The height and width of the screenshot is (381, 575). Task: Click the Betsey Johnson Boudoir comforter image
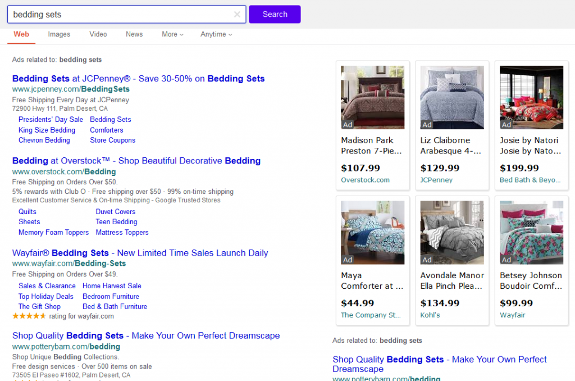click(x=531, y=232)
